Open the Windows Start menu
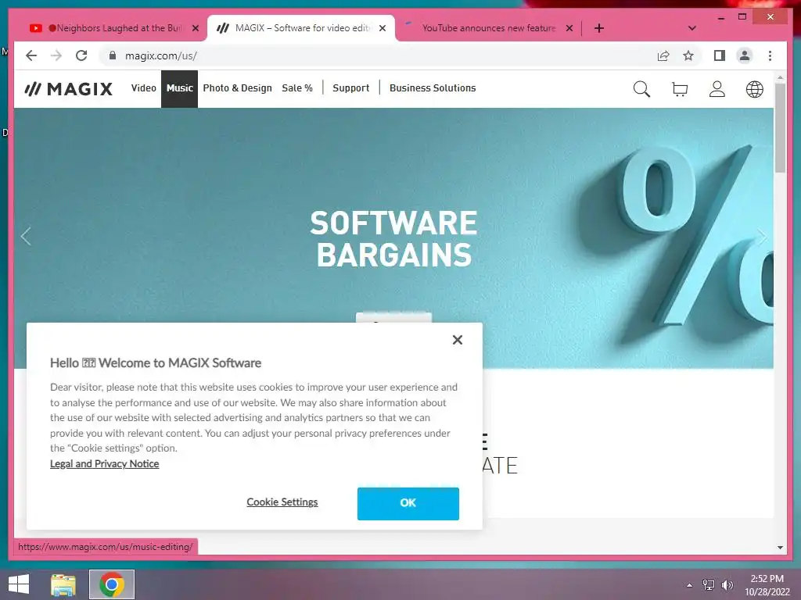The image size is (801, 600). point(19,584)
